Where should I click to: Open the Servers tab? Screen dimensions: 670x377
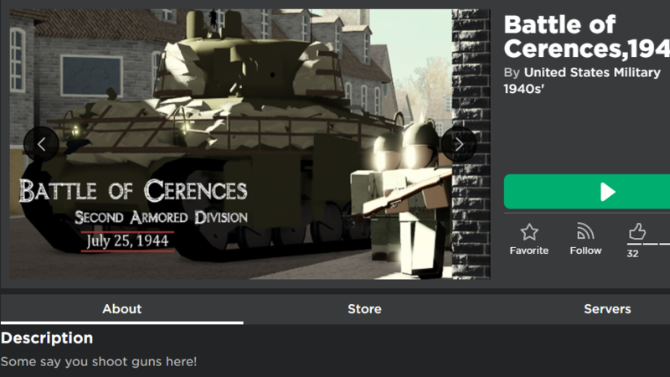click(607, 309)
